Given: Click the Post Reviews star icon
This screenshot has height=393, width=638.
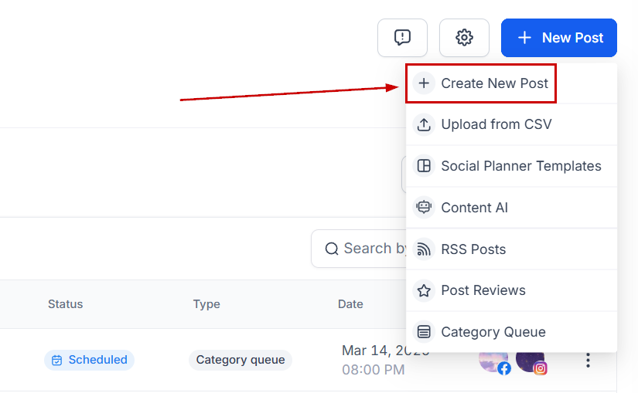Looking at the screenshot, I should click(424, 290).
